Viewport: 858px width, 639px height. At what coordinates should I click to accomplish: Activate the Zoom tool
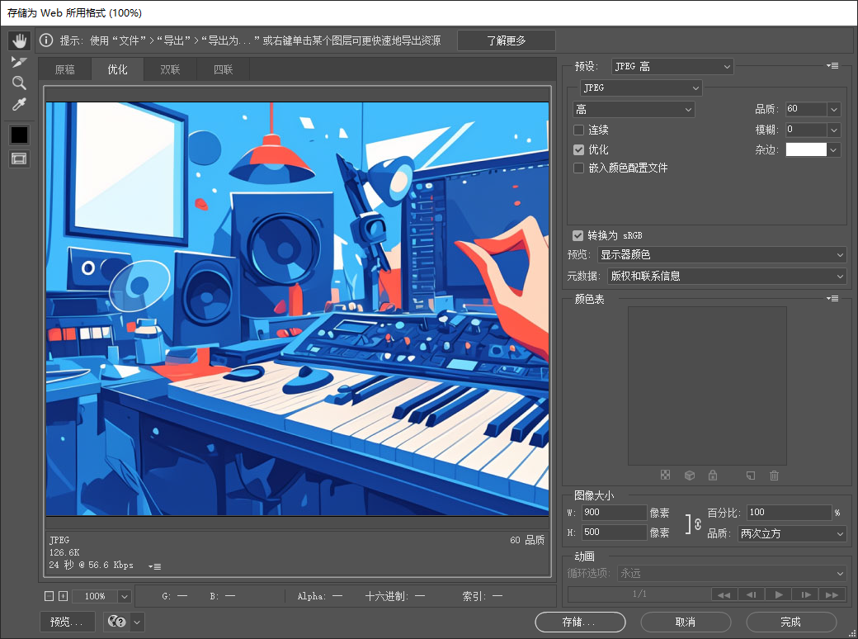click(x=20, y=83)
